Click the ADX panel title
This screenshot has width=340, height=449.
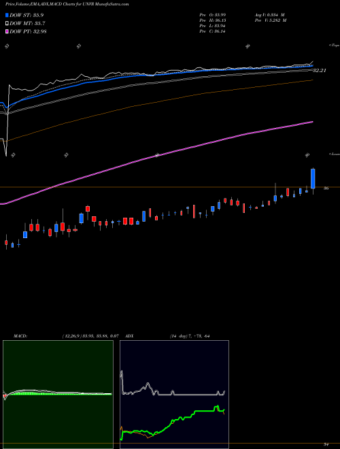[129, 336]
